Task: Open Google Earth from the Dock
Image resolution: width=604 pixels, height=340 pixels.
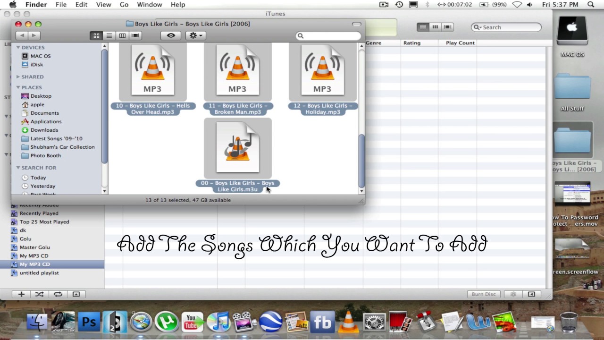Action: point(270,323)
